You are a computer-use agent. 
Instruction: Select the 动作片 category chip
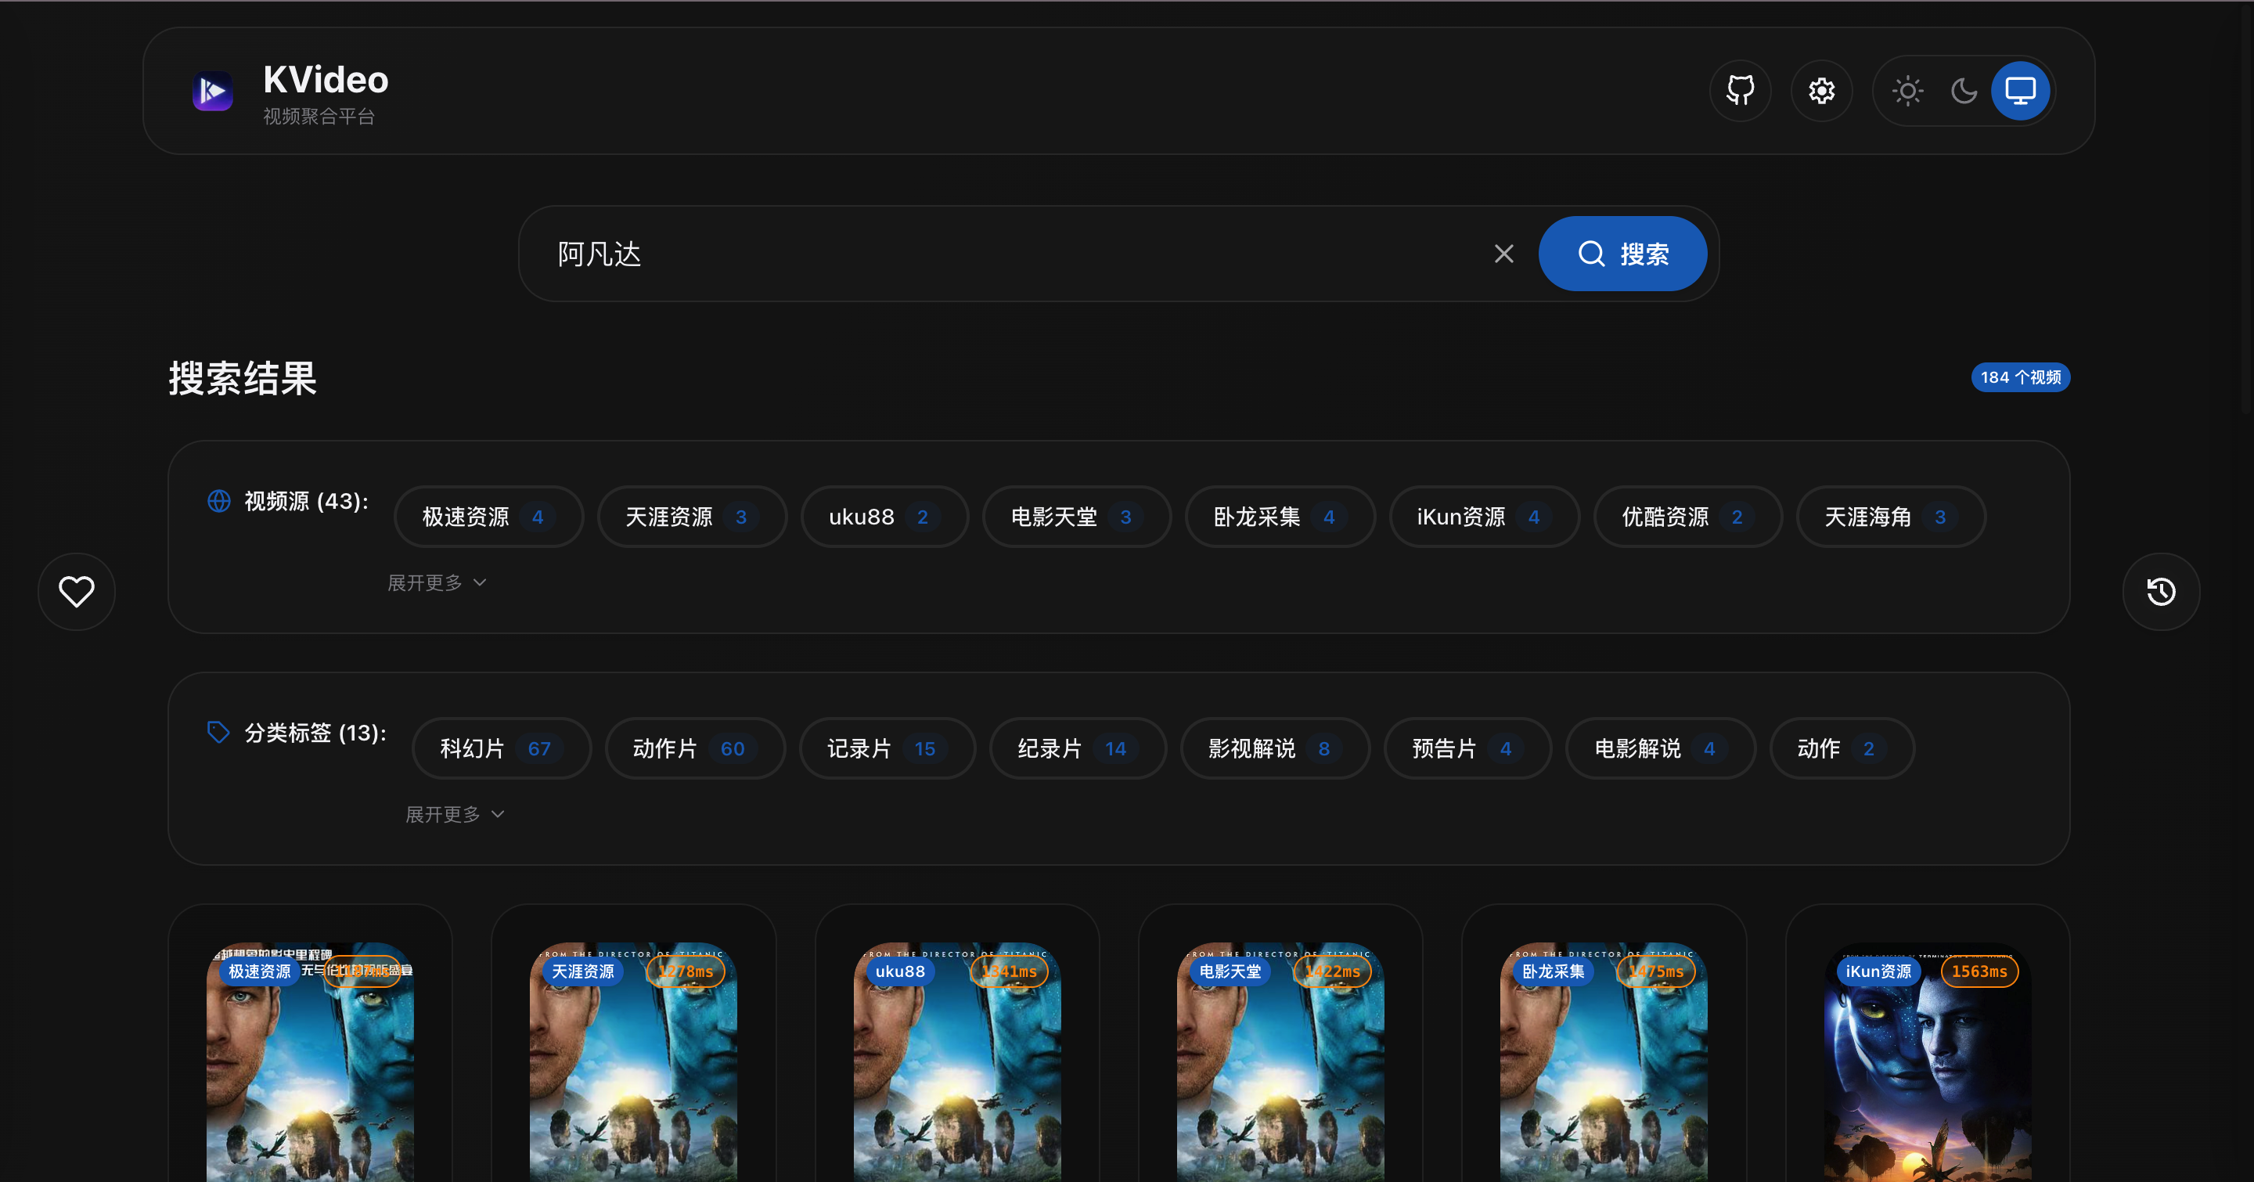point(694,749)
